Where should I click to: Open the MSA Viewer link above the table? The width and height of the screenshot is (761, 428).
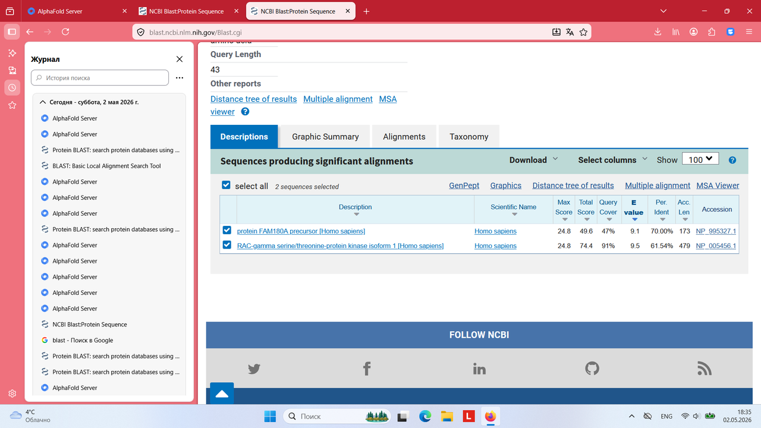[x=718, y=185]
